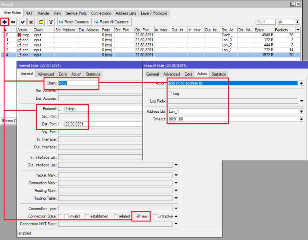Screen dimensions: 308x240
Task: Click the Reset All Counters button
Action: click(x=111, y=22)
